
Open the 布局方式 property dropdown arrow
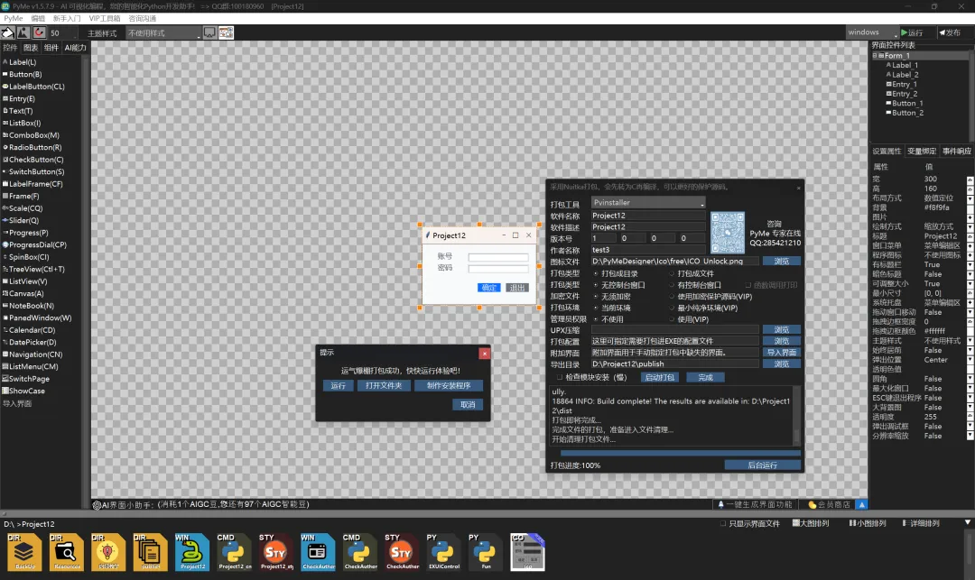click(970, 198)
